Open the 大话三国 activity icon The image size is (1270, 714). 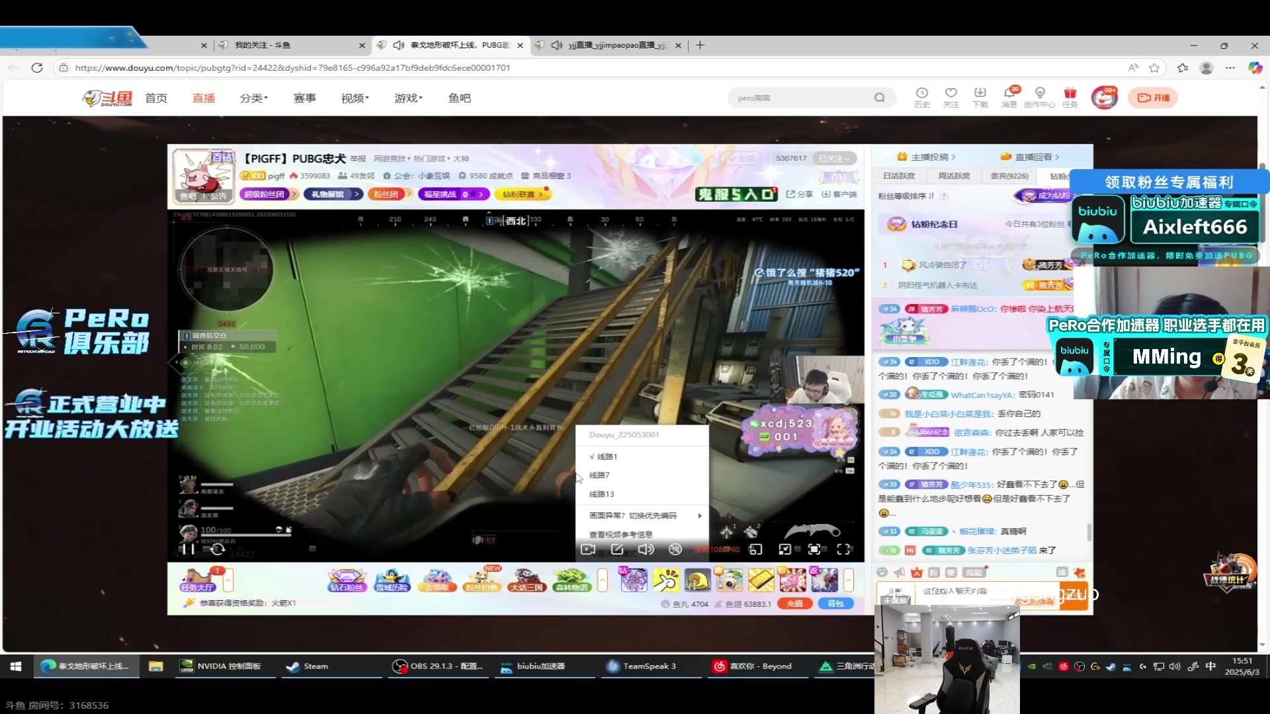(527, 580)
